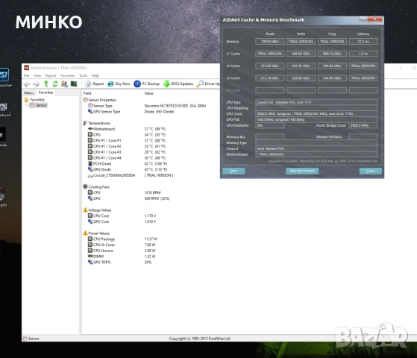This screenshot has width=417, height=358.
Task: Click the L2 Cache Read result field
Action: click(269, 66)
